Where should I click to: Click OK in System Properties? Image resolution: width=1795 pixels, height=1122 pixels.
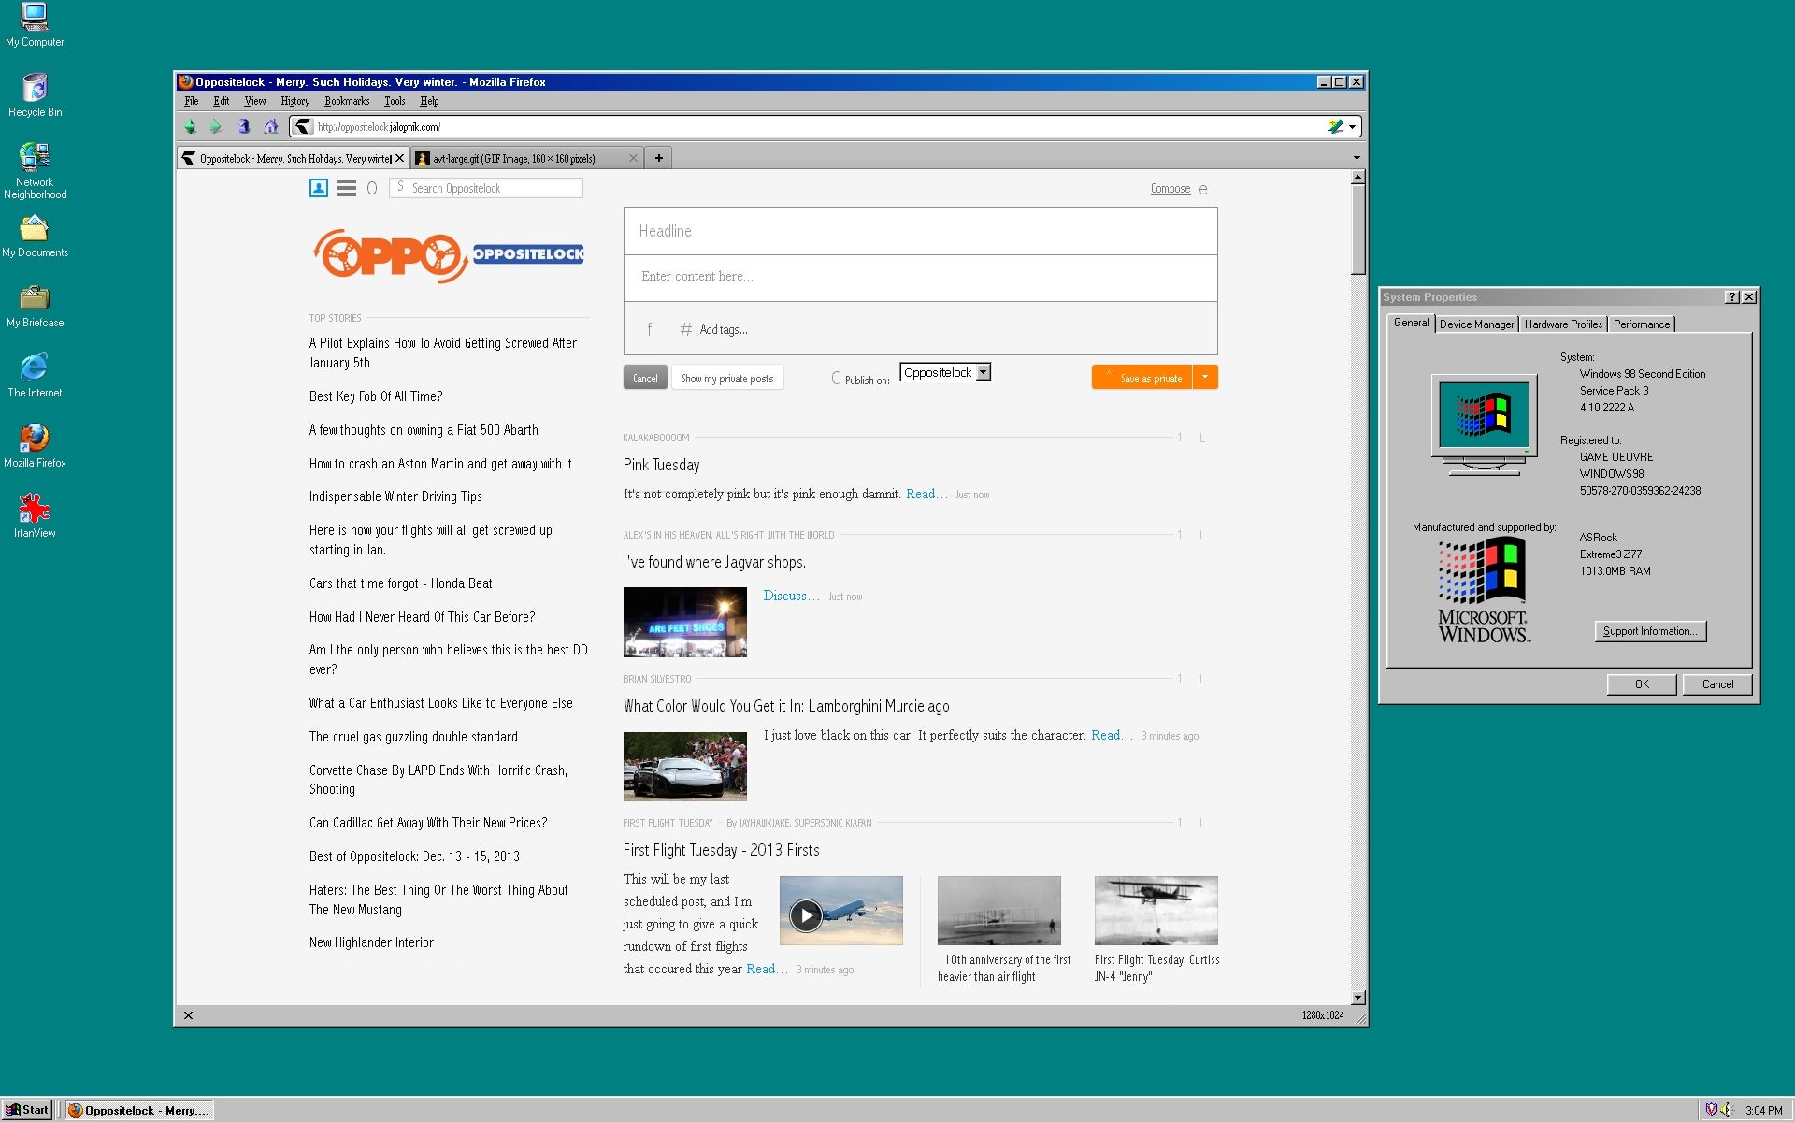1642,684
